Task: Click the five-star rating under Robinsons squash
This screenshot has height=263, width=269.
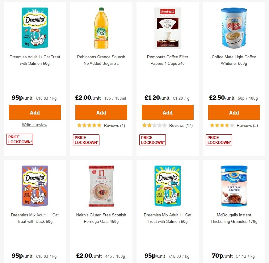Action: click(89, 125)
